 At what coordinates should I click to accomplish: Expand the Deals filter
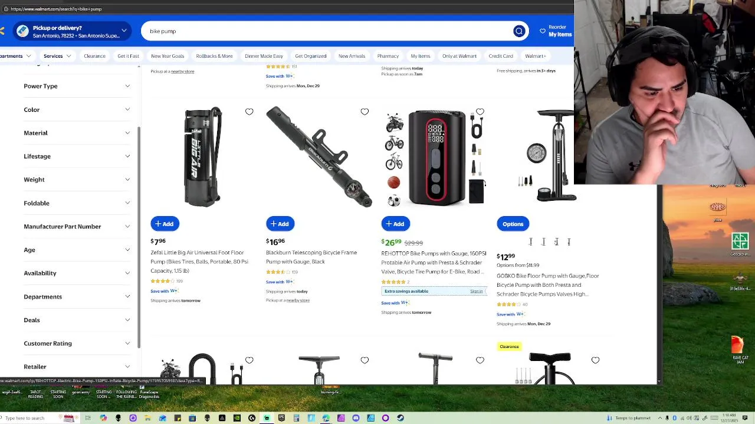pyautogui.click(x=77, y=320)
